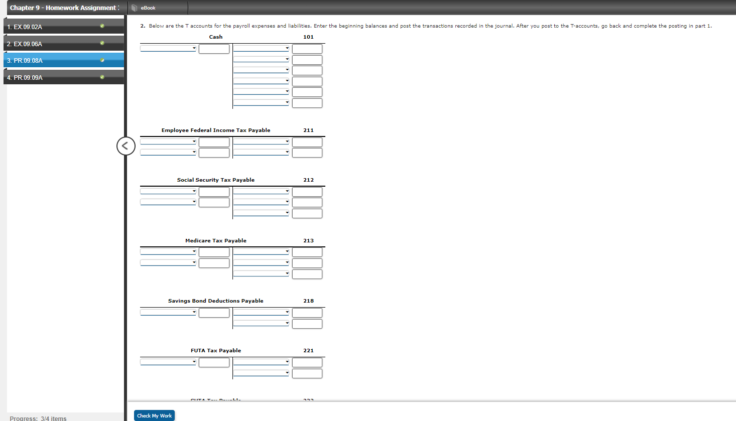Click first debit amount field in Employee Federal Income Tax Payable
Screen dimensions: 736x421
tap(214, 142)
